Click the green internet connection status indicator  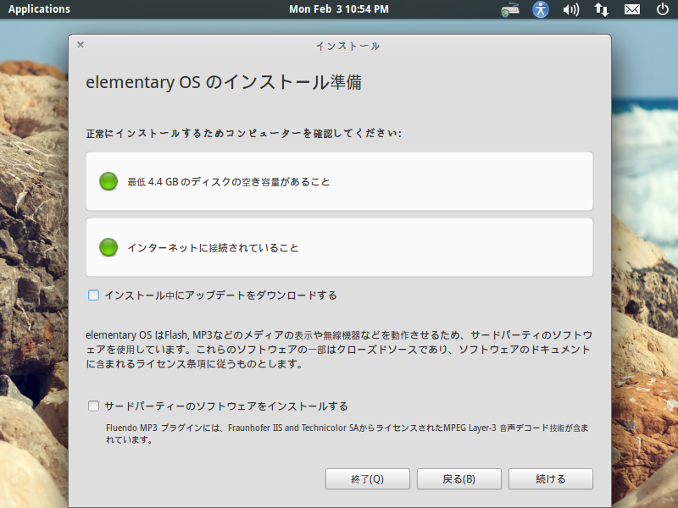pos(108,247)
